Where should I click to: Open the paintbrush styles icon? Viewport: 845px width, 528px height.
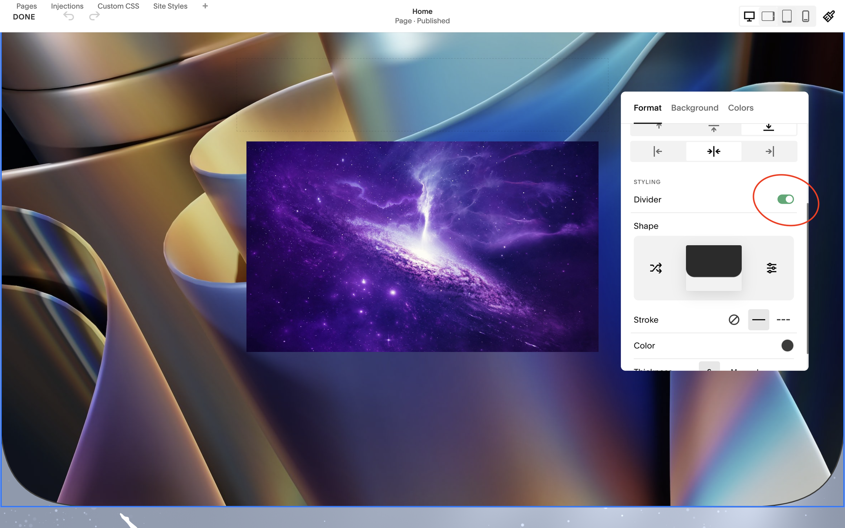829,16
